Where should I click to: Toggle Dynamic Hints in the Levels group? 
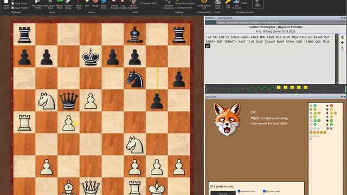(x=149, y=3)
